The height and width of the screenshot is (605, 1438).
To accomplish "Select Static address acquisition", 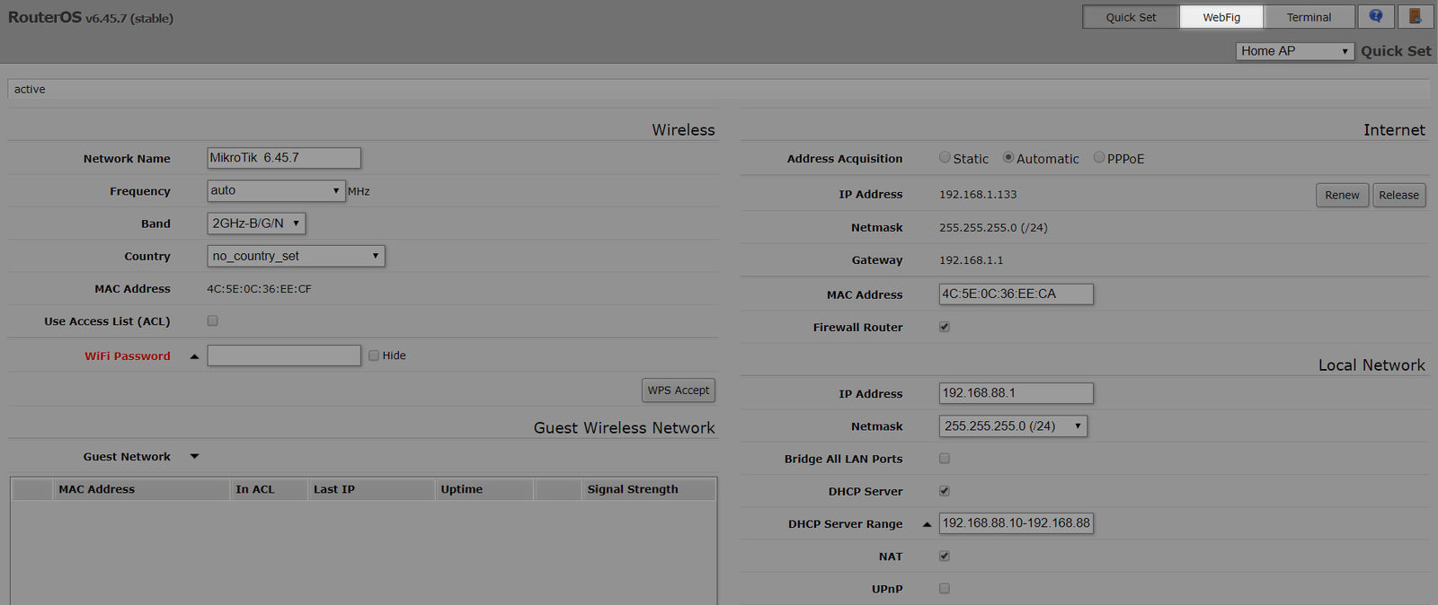I will pos(945,158).
